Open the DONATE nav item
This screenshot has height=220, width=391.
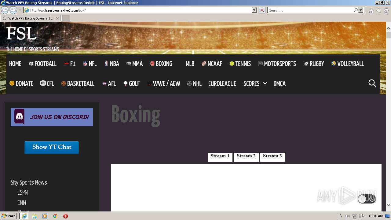[x=21, y=84]
